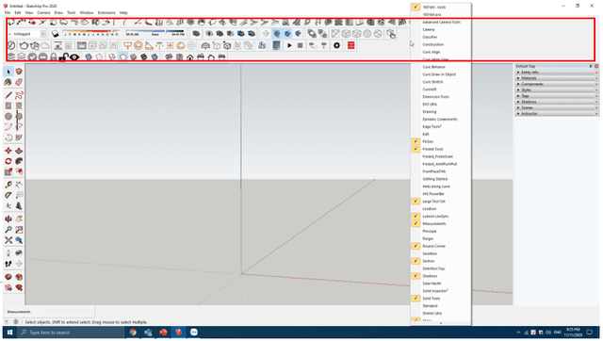603x341 pixels.
Task: Select the Follow Me tool
Action: pyautogui.click(x=19, y=161)
